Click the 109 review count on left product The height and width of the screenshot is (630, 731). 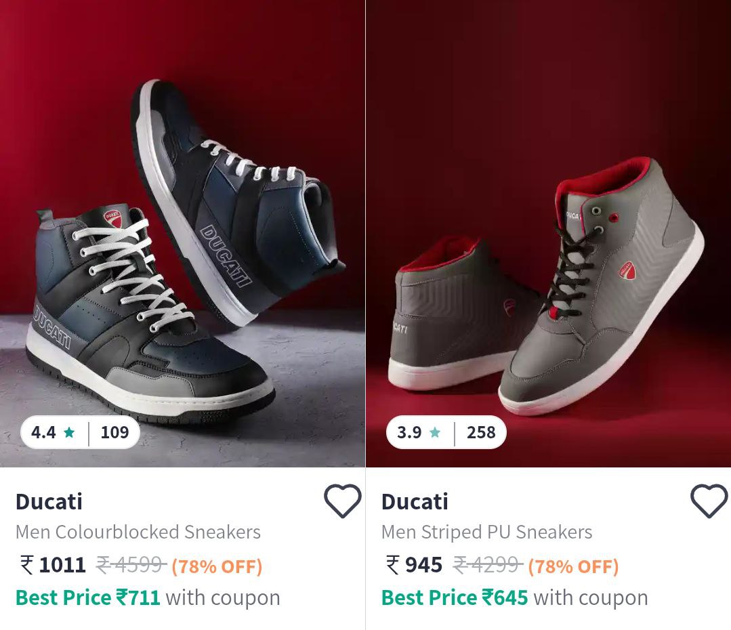(x=114, y=432)
